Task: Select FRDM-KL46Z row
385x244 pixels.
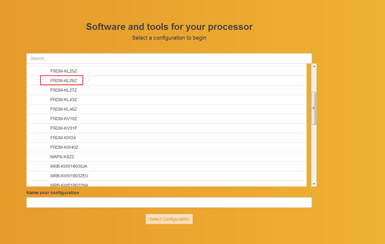Action: coord(166,109)
